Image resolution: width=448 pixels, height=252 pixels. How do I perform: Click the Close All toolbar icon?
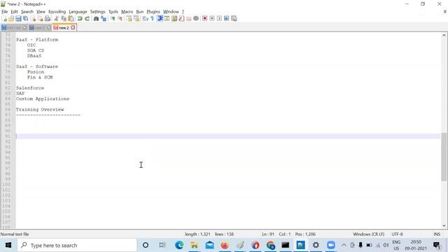point(41,19)
